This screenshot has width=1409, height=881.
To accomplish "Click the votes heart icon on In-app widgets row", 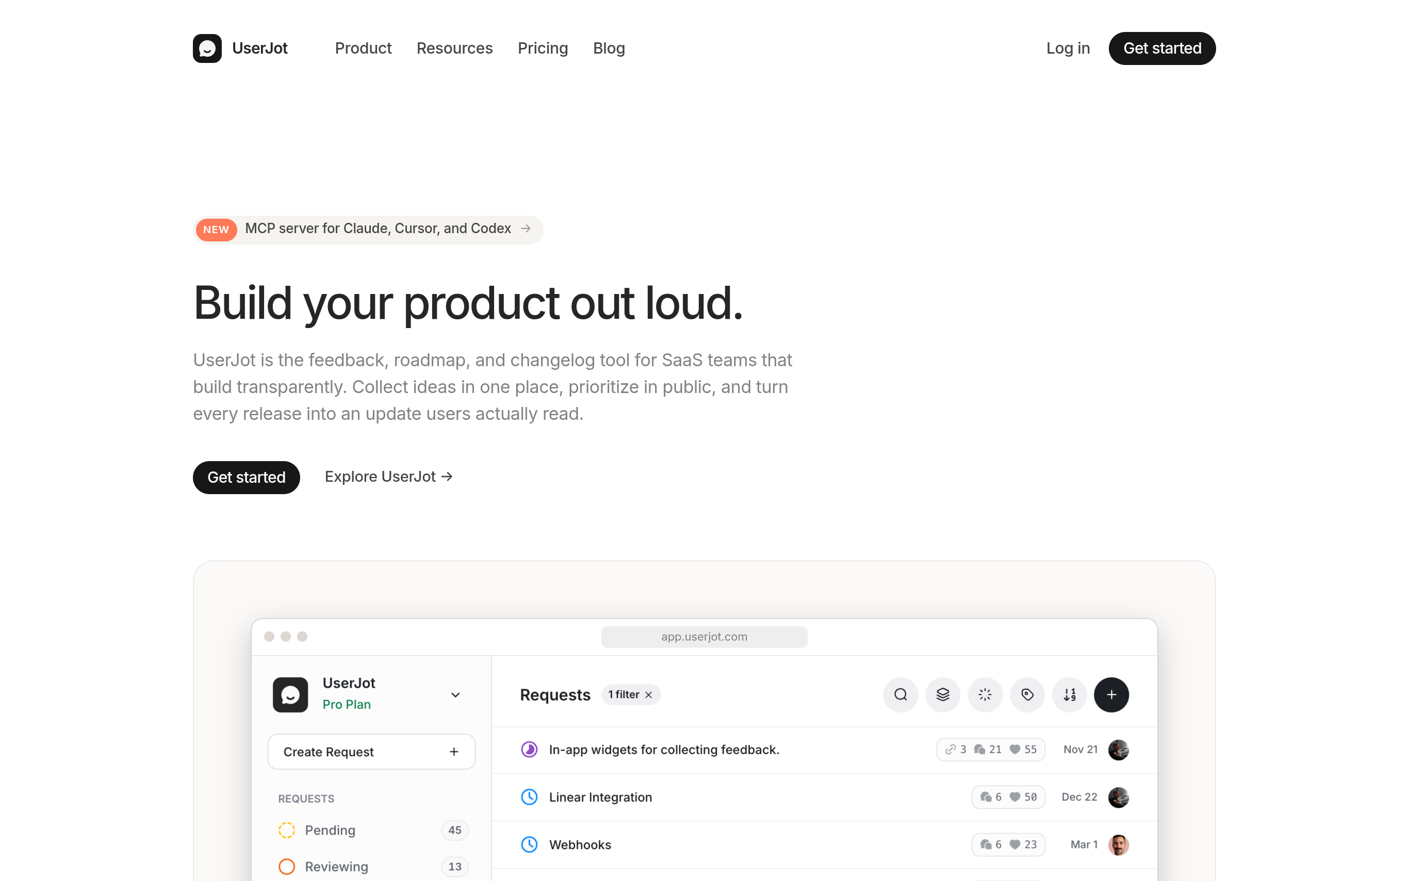I will coord(1014,749).
